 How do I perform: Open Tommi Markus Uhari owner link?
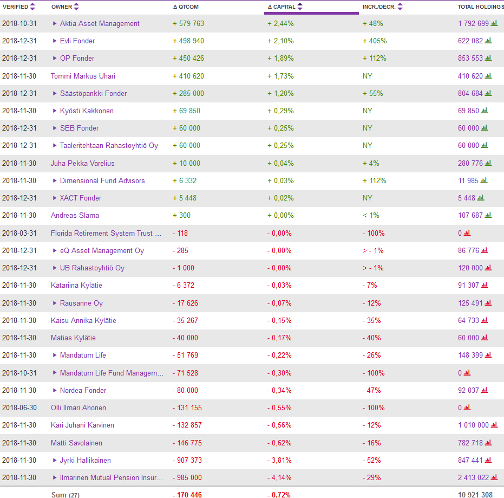pyautogui.click(x=83, y=76)
